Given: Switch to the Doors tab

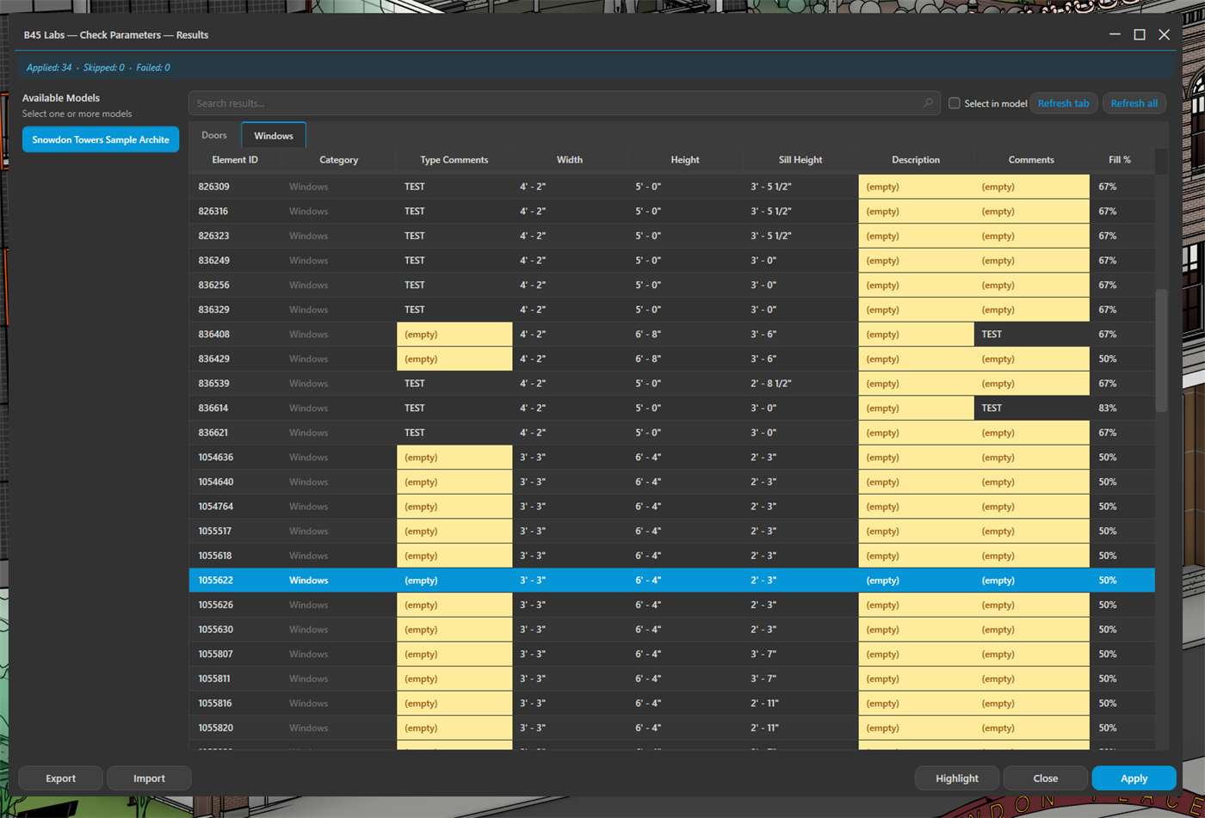Looking at the screenshot, I should pos(214,135).
